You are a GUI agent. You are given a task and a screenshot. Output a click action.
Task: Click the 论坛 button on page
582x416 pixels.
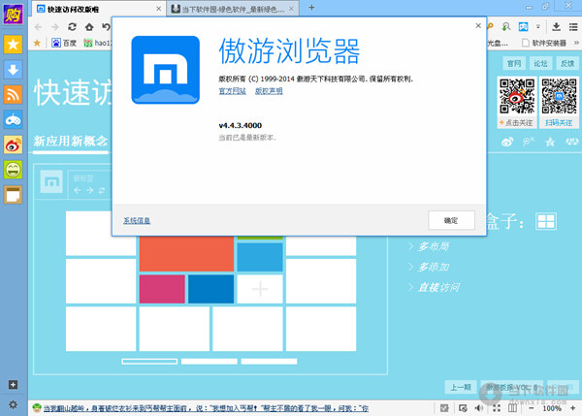click(541, 64)
